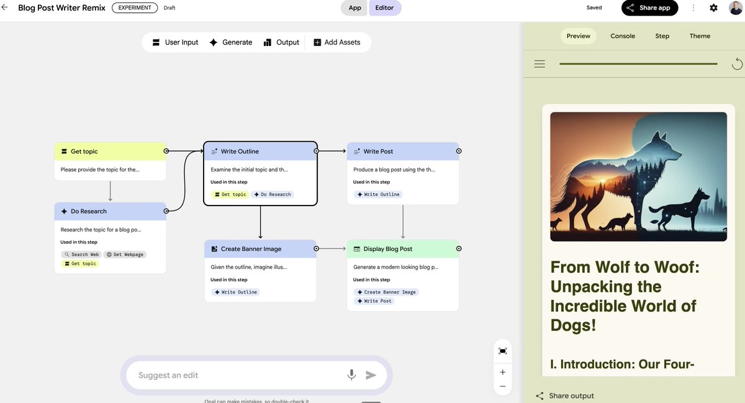Open the Add Assets option
The width and height of the screenshot is (745, 403).
coord(336,42)
